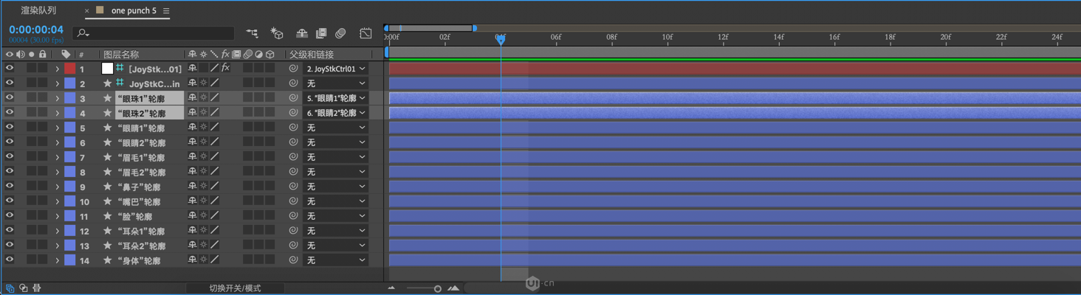The width and height of the screenshot is (1081, 295).
Task: Open parent dropdown showing 2. JoyStkCtrl01
Action: tap(336, 69)
